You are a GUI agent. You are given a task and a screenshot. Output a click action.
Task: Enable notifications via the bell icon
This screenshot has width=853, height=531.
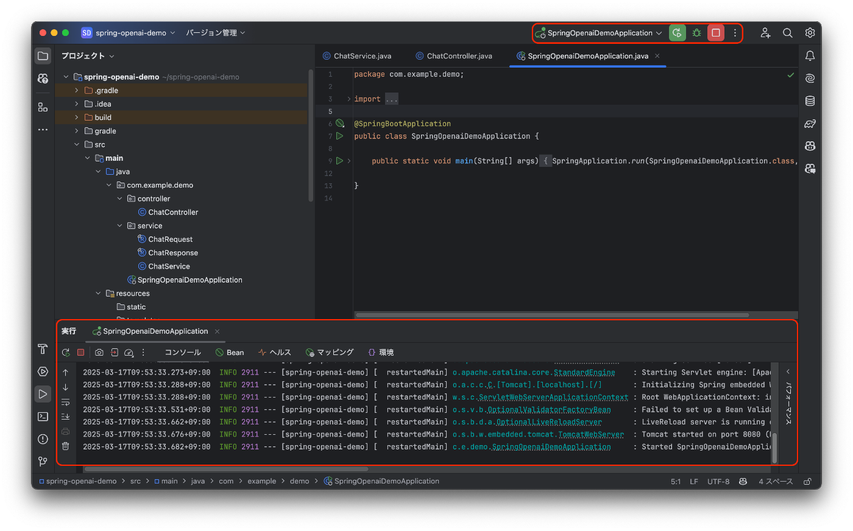coord(810,55)
